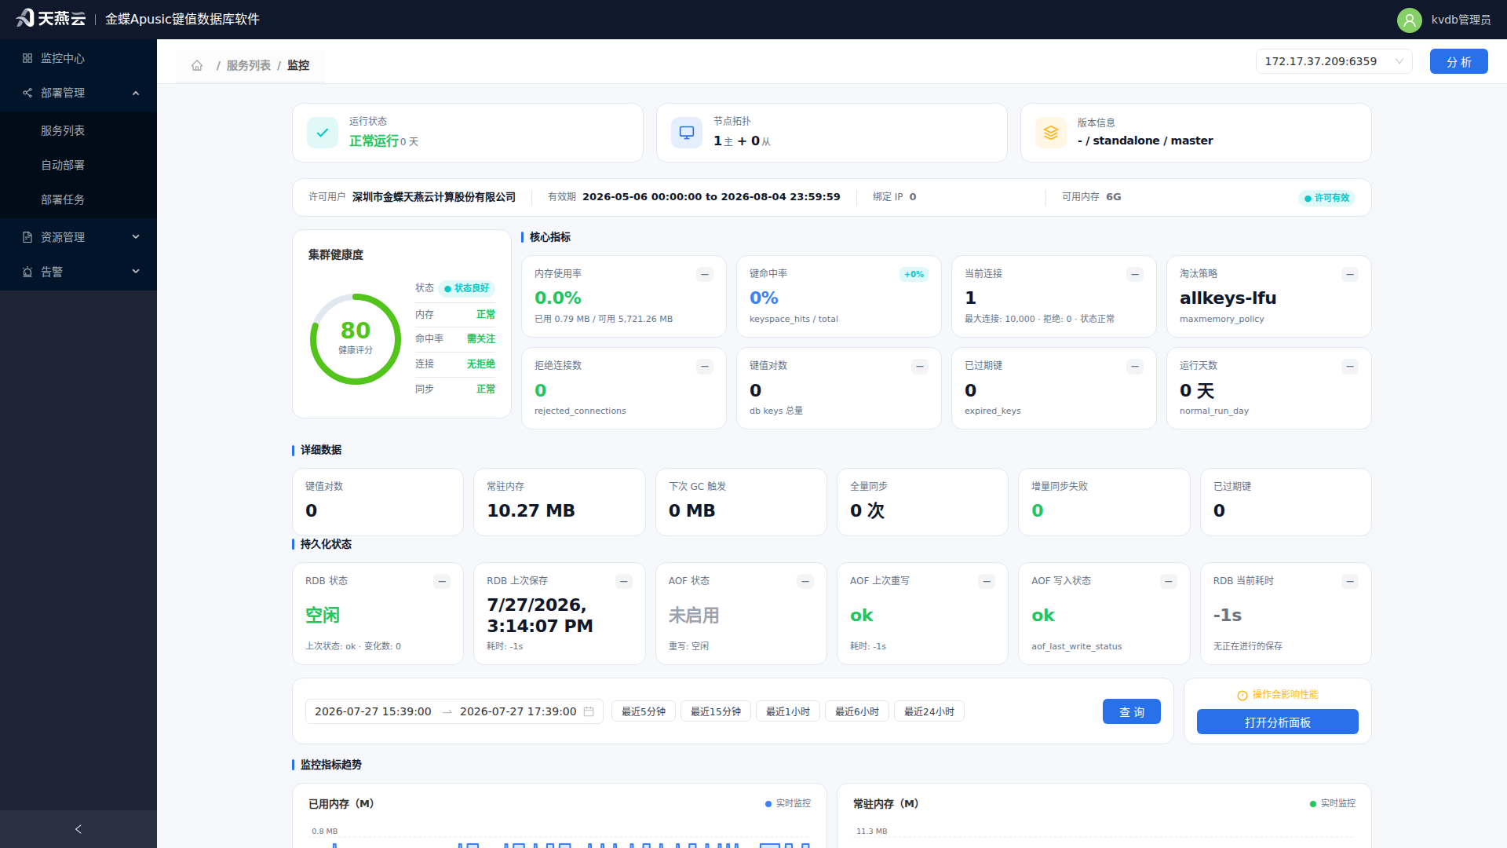Collapse the 部署管理 menu section
Image resolution: width=1507 pixels, height=848 pixels.
(78, 93)
